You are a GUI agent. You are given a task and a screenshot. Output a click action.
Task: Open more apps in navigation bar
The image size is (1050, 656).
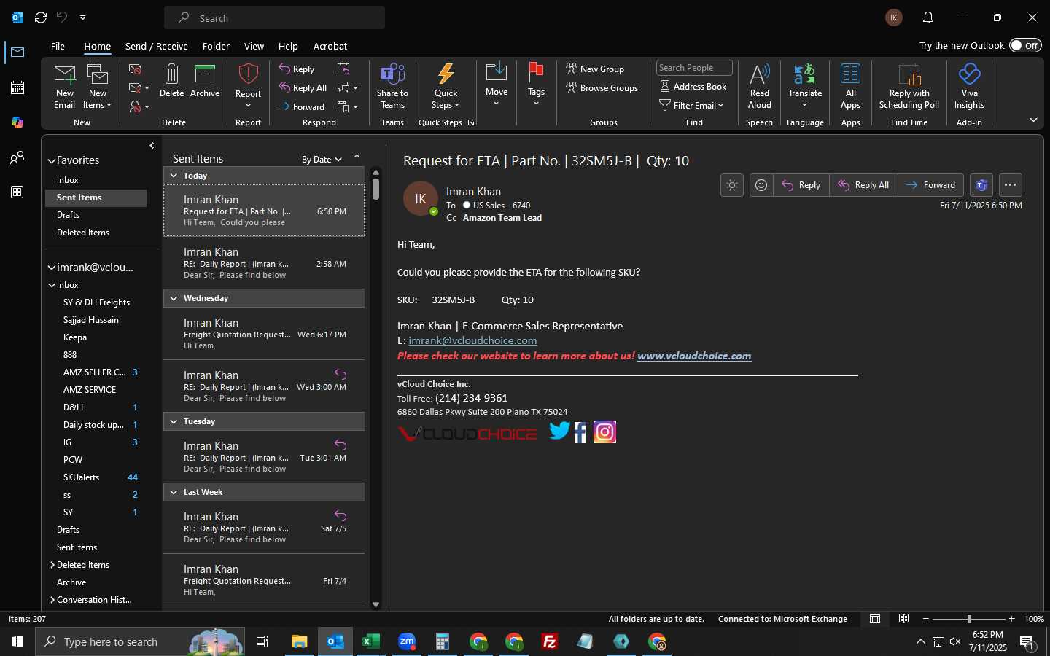17,192
